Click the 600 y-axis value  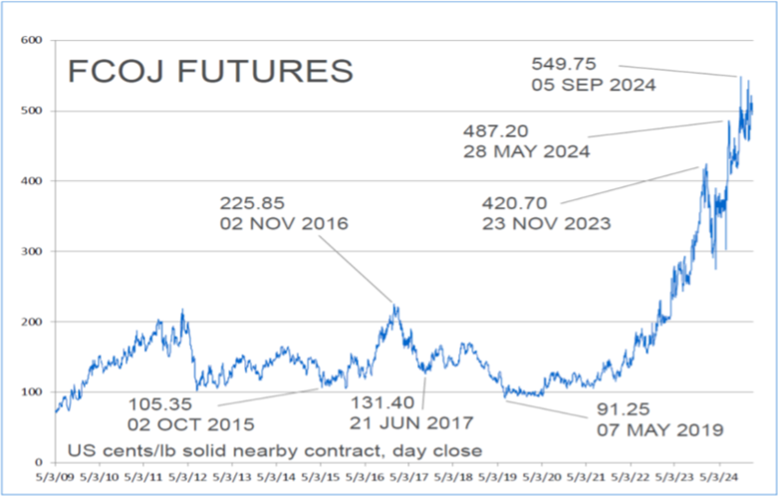click(x=32, y=40)
